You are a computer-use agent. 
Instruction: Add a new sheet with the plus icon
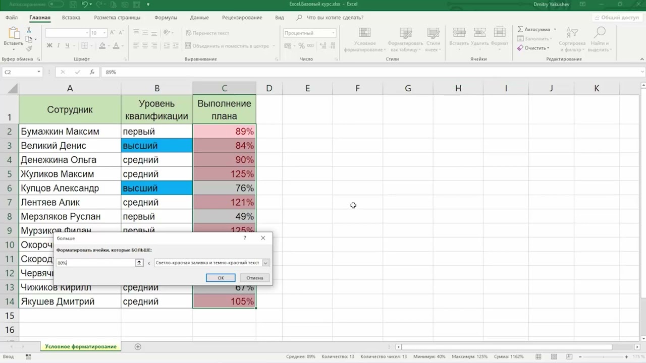[x=138, y=346]
